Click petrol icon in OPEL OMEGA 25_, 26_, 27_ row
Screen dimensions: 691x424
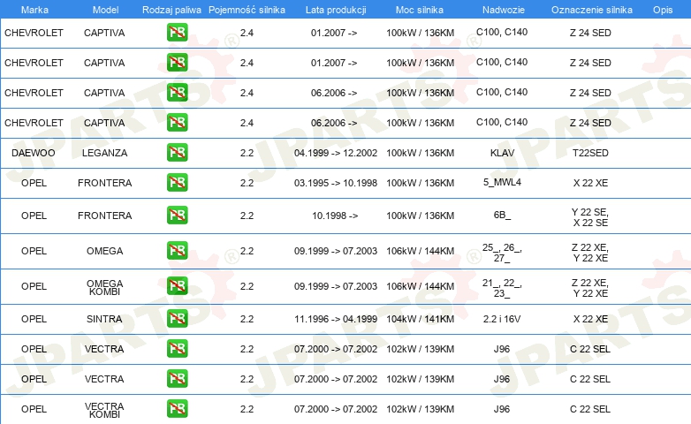(x=177, y=250)
